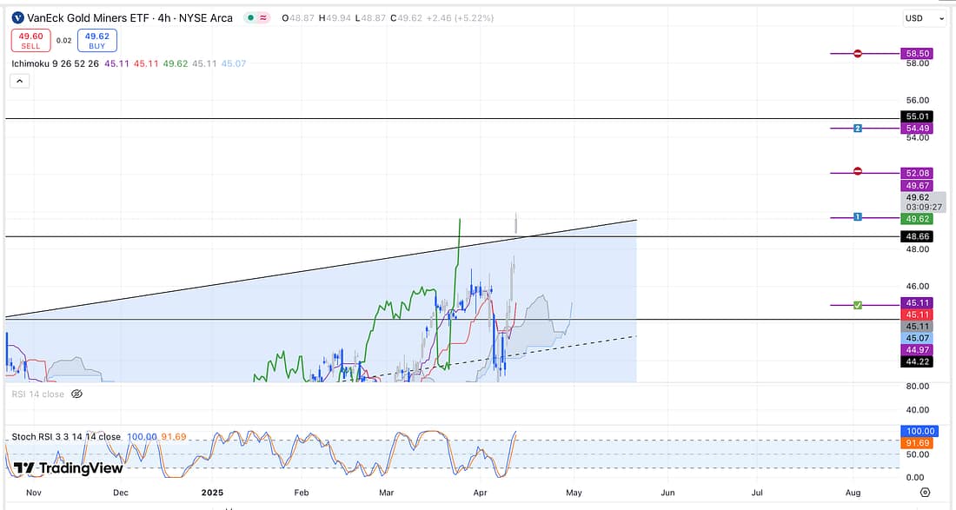Click the market open status indicator
Viewport: 956px width, 510px height.
tap(250, 17)
